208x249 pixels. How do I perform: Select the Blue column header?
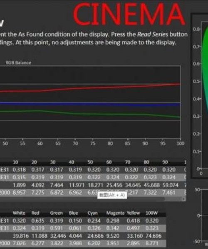click(x=73, y=213)
